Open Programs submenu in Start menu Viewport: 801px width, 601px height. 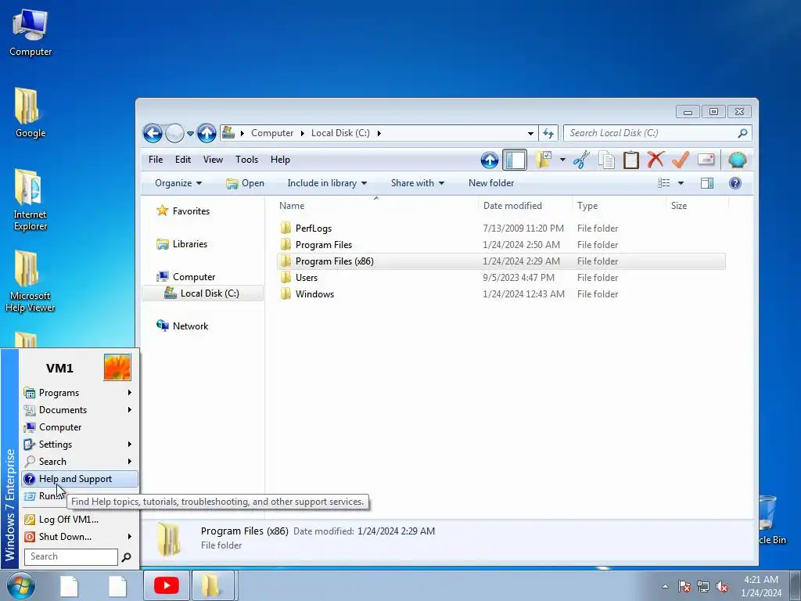(78, 393)
